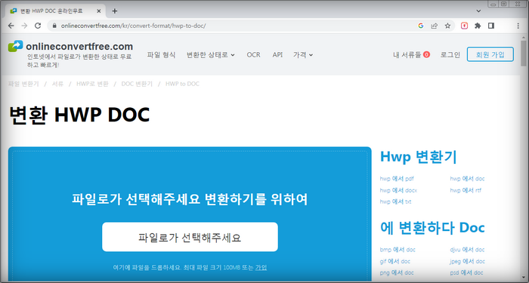529x283 pixels.
Task: Toggle the browser side panel icon
Action: coord(491,26)
